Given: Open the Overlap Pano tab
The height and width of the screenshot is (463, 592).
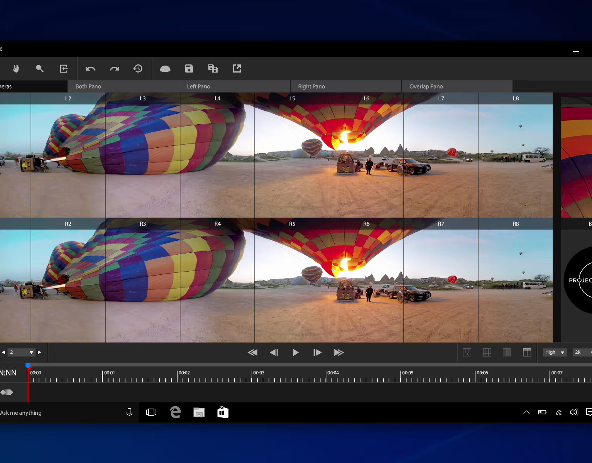Looking at the screenshot, I should click(457, 86).
